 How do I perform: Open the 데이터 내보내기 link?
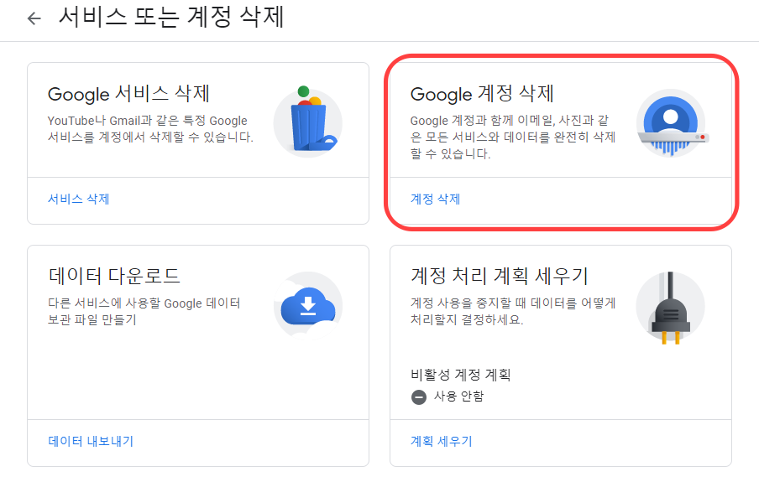(91, 442)
